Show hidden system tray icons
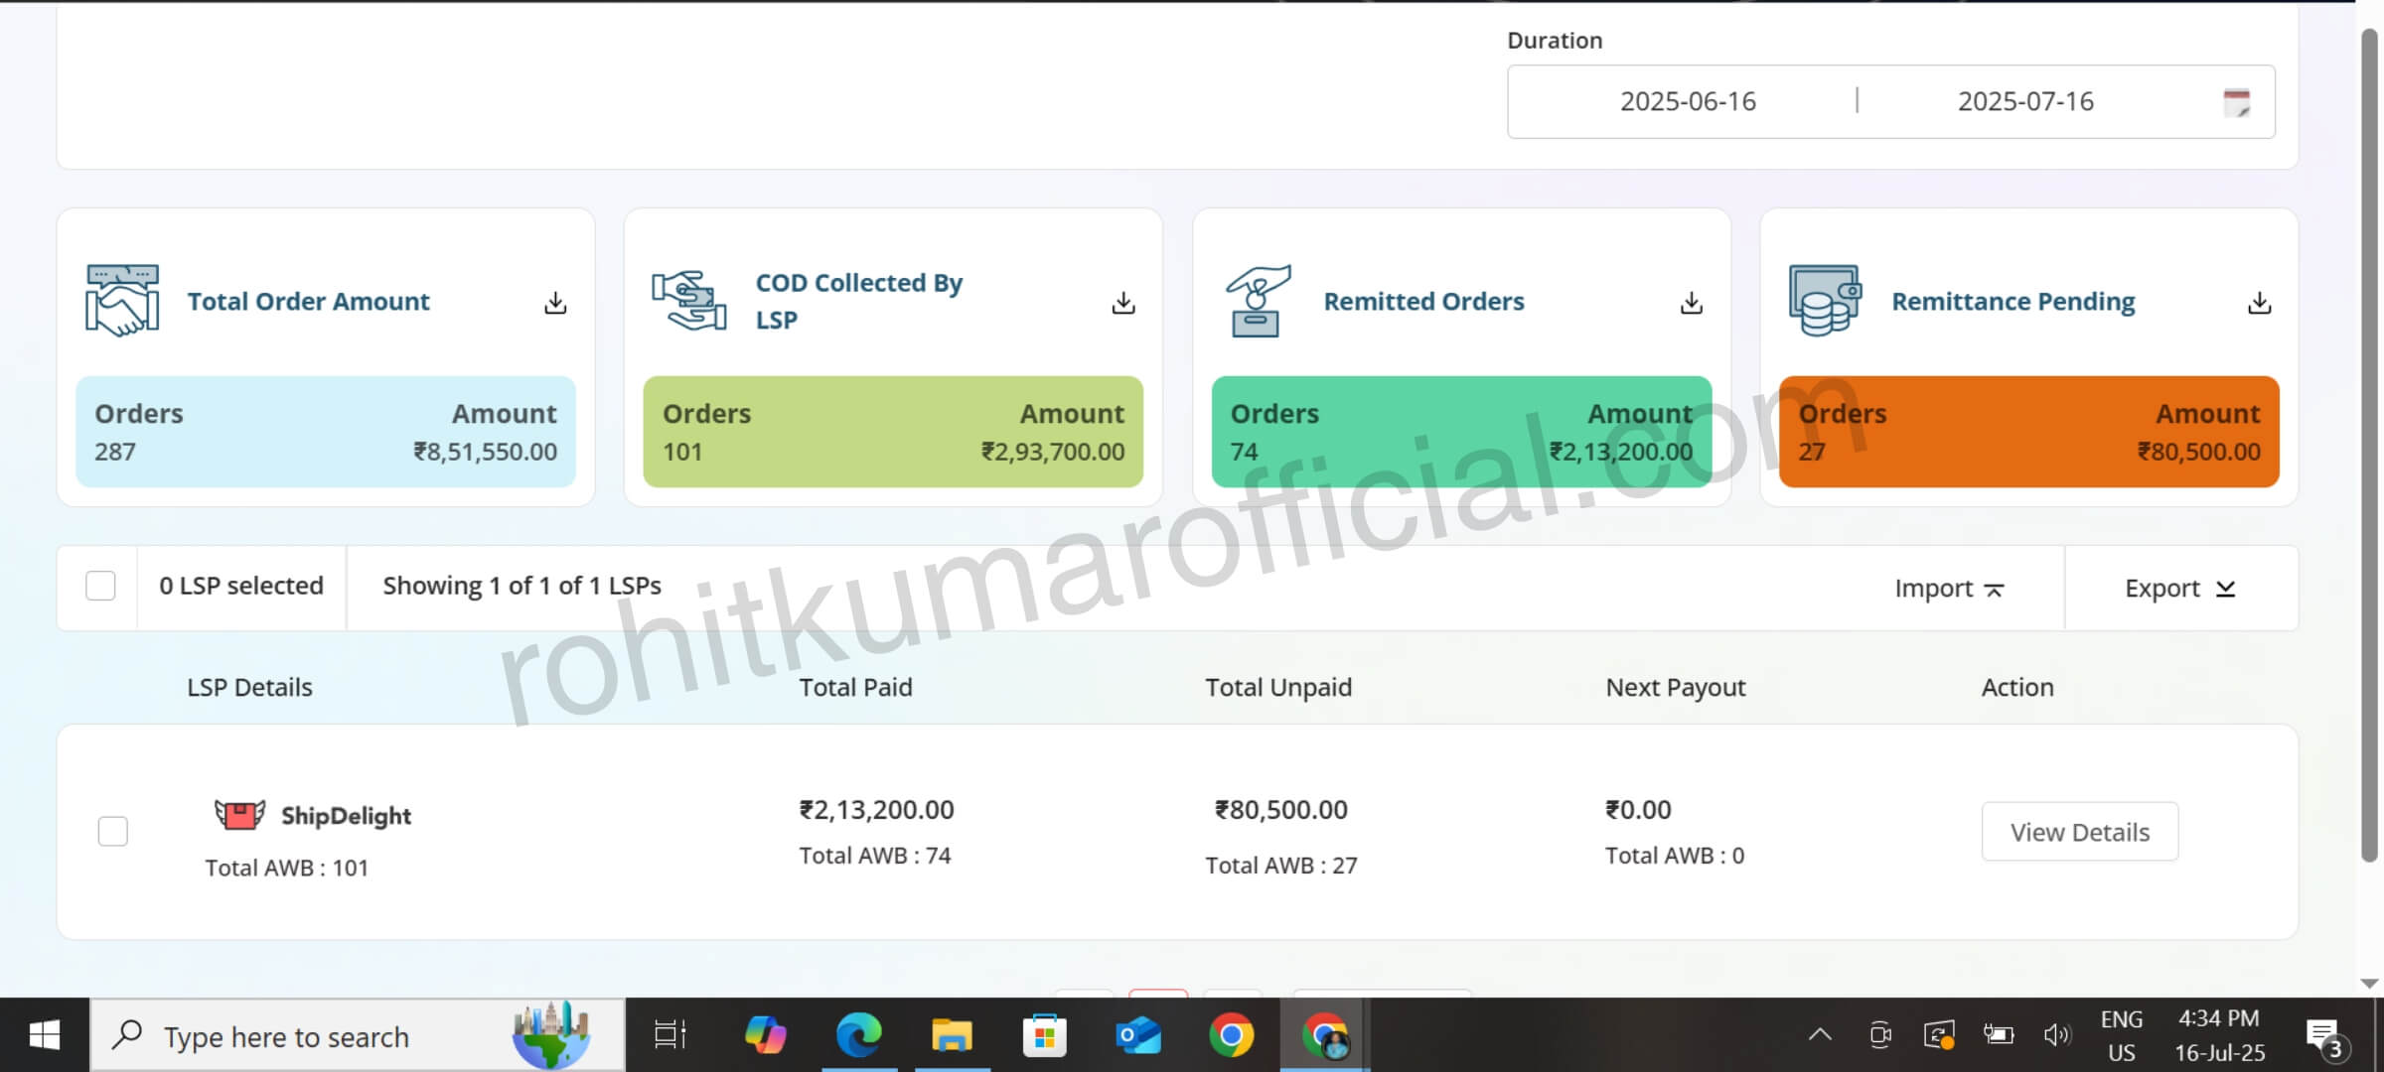This screenshot has width=2384, height=1072. click(1820, 1035)
